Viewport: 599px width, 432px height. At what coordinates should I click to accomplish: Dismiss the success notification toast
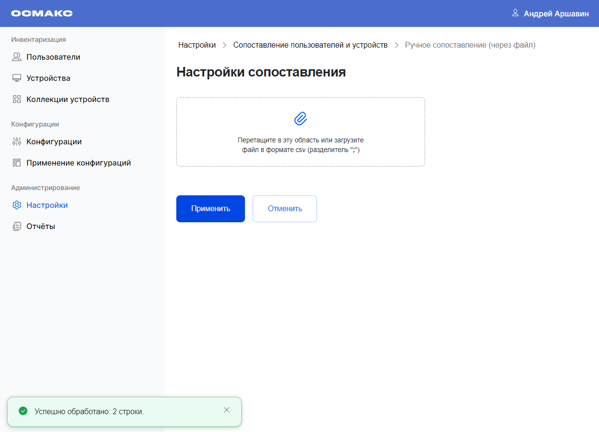coord(227,410)
